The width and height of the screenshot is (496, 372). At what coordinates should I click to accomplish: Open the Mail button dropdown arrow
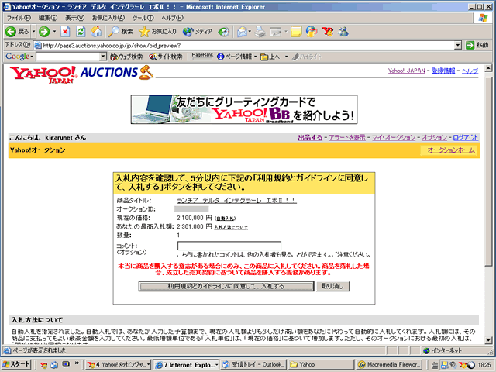point(250,32)
